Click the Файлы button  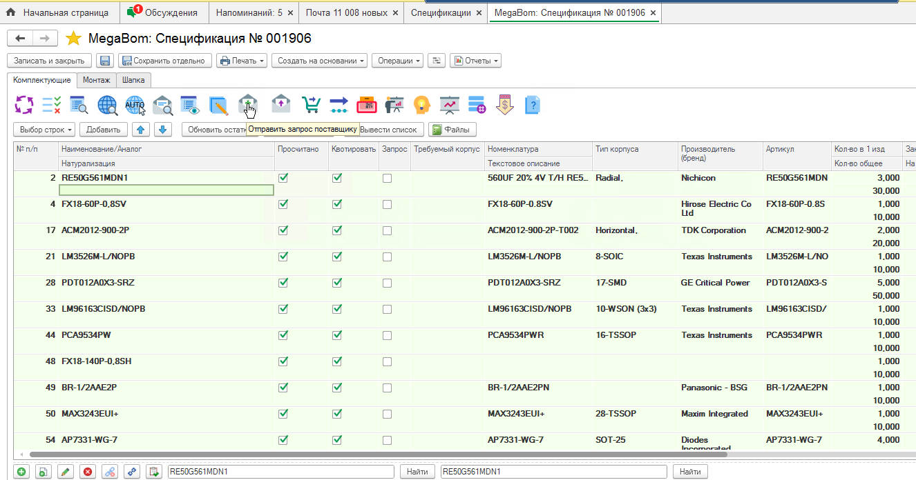(452, 130)
